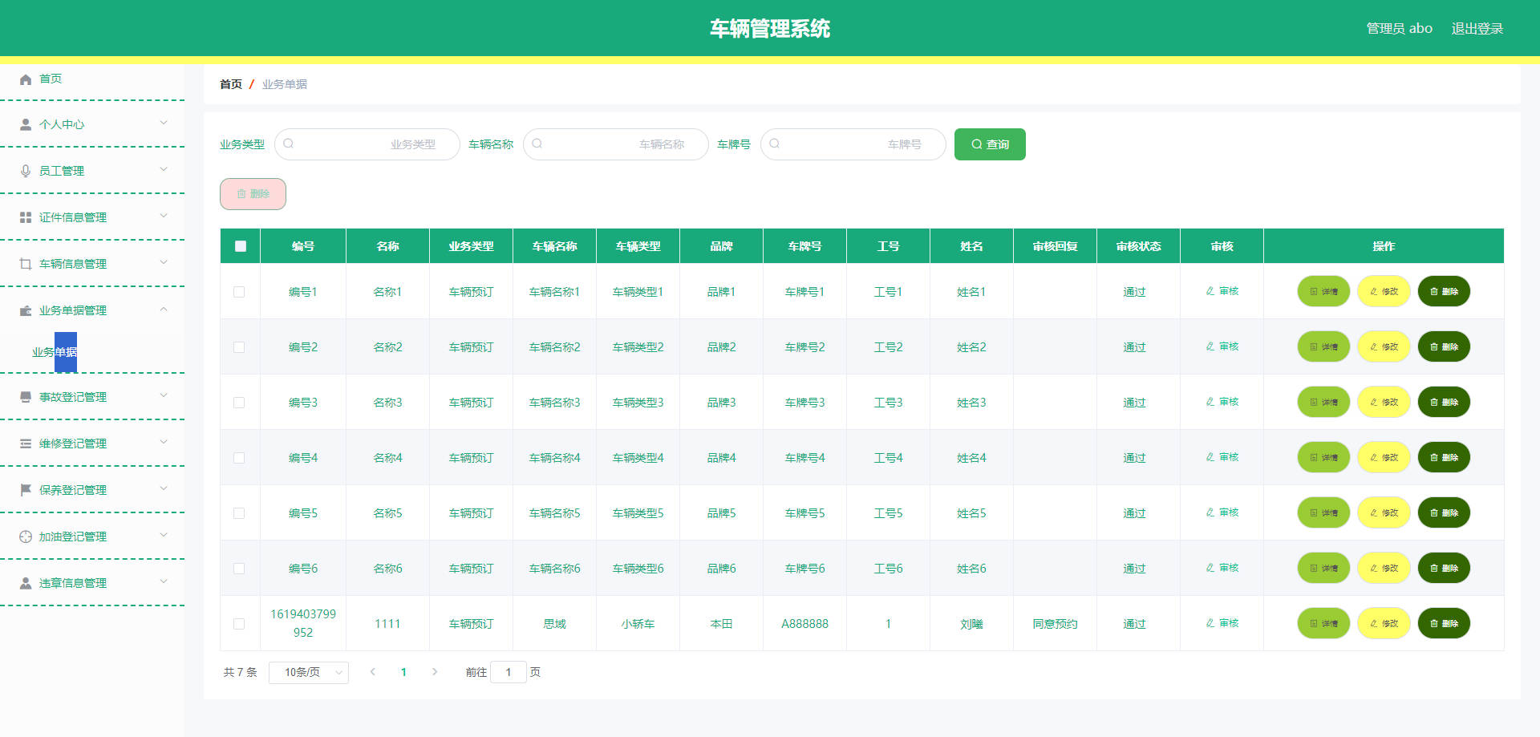The image size is (1540, 737).
Task: Click the flag icon beside 保养登记管理
Action: coord(26,490)
